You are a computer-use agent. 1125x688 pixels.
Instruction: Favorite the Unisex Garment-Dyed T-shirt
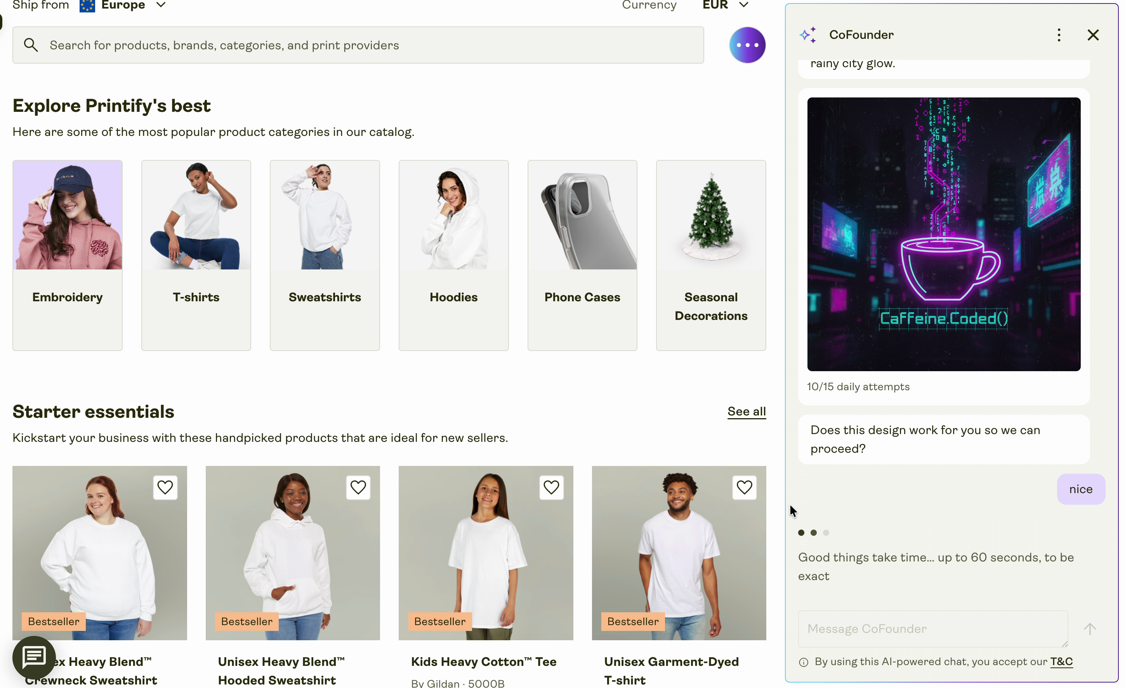pos(744,488)
